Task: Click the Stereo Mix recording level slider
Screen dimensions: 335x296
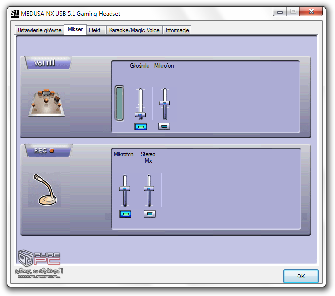Action: point(149,191)
